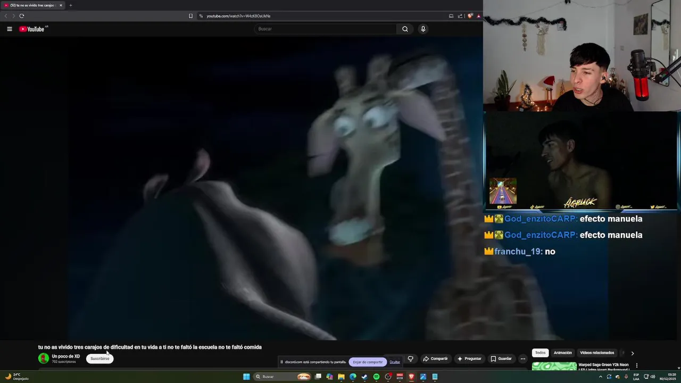
Task: Click the Brave Rewards triangle icon
Action: point(479,16)
